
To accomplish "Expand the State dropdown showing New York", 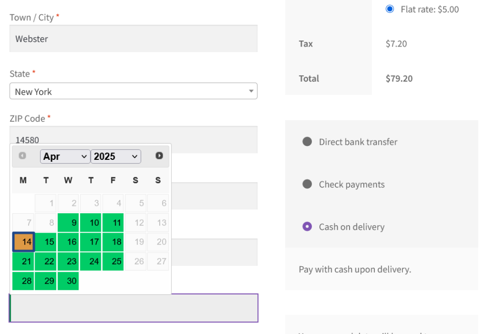I will (133, 91).
